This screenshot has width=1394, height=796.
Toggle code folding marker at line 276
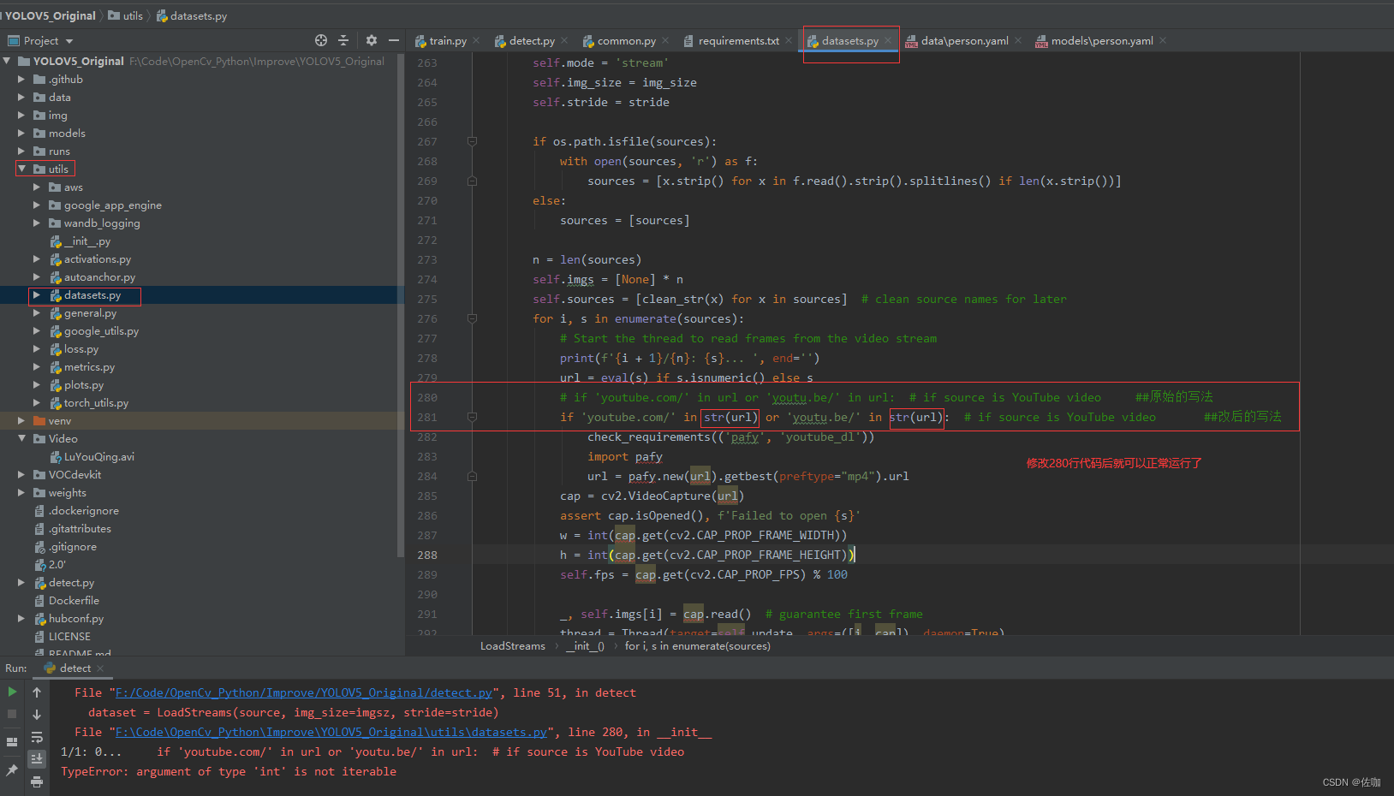pos(472,318)
